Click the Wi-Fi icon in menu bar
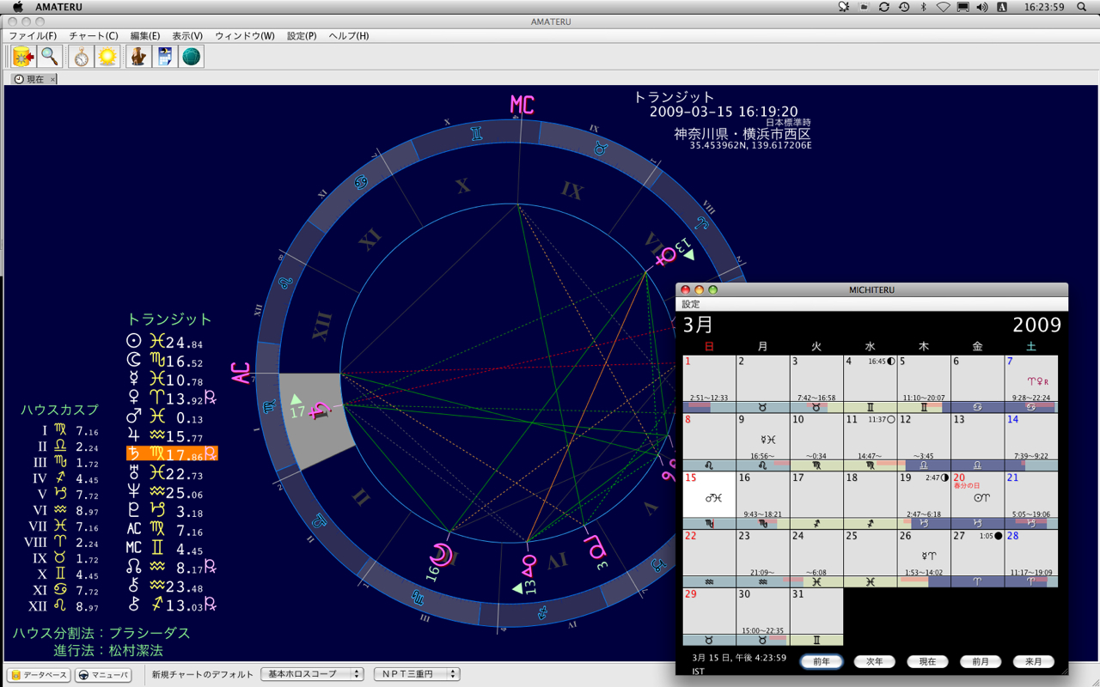1100x687 pixels. (944, 7)
